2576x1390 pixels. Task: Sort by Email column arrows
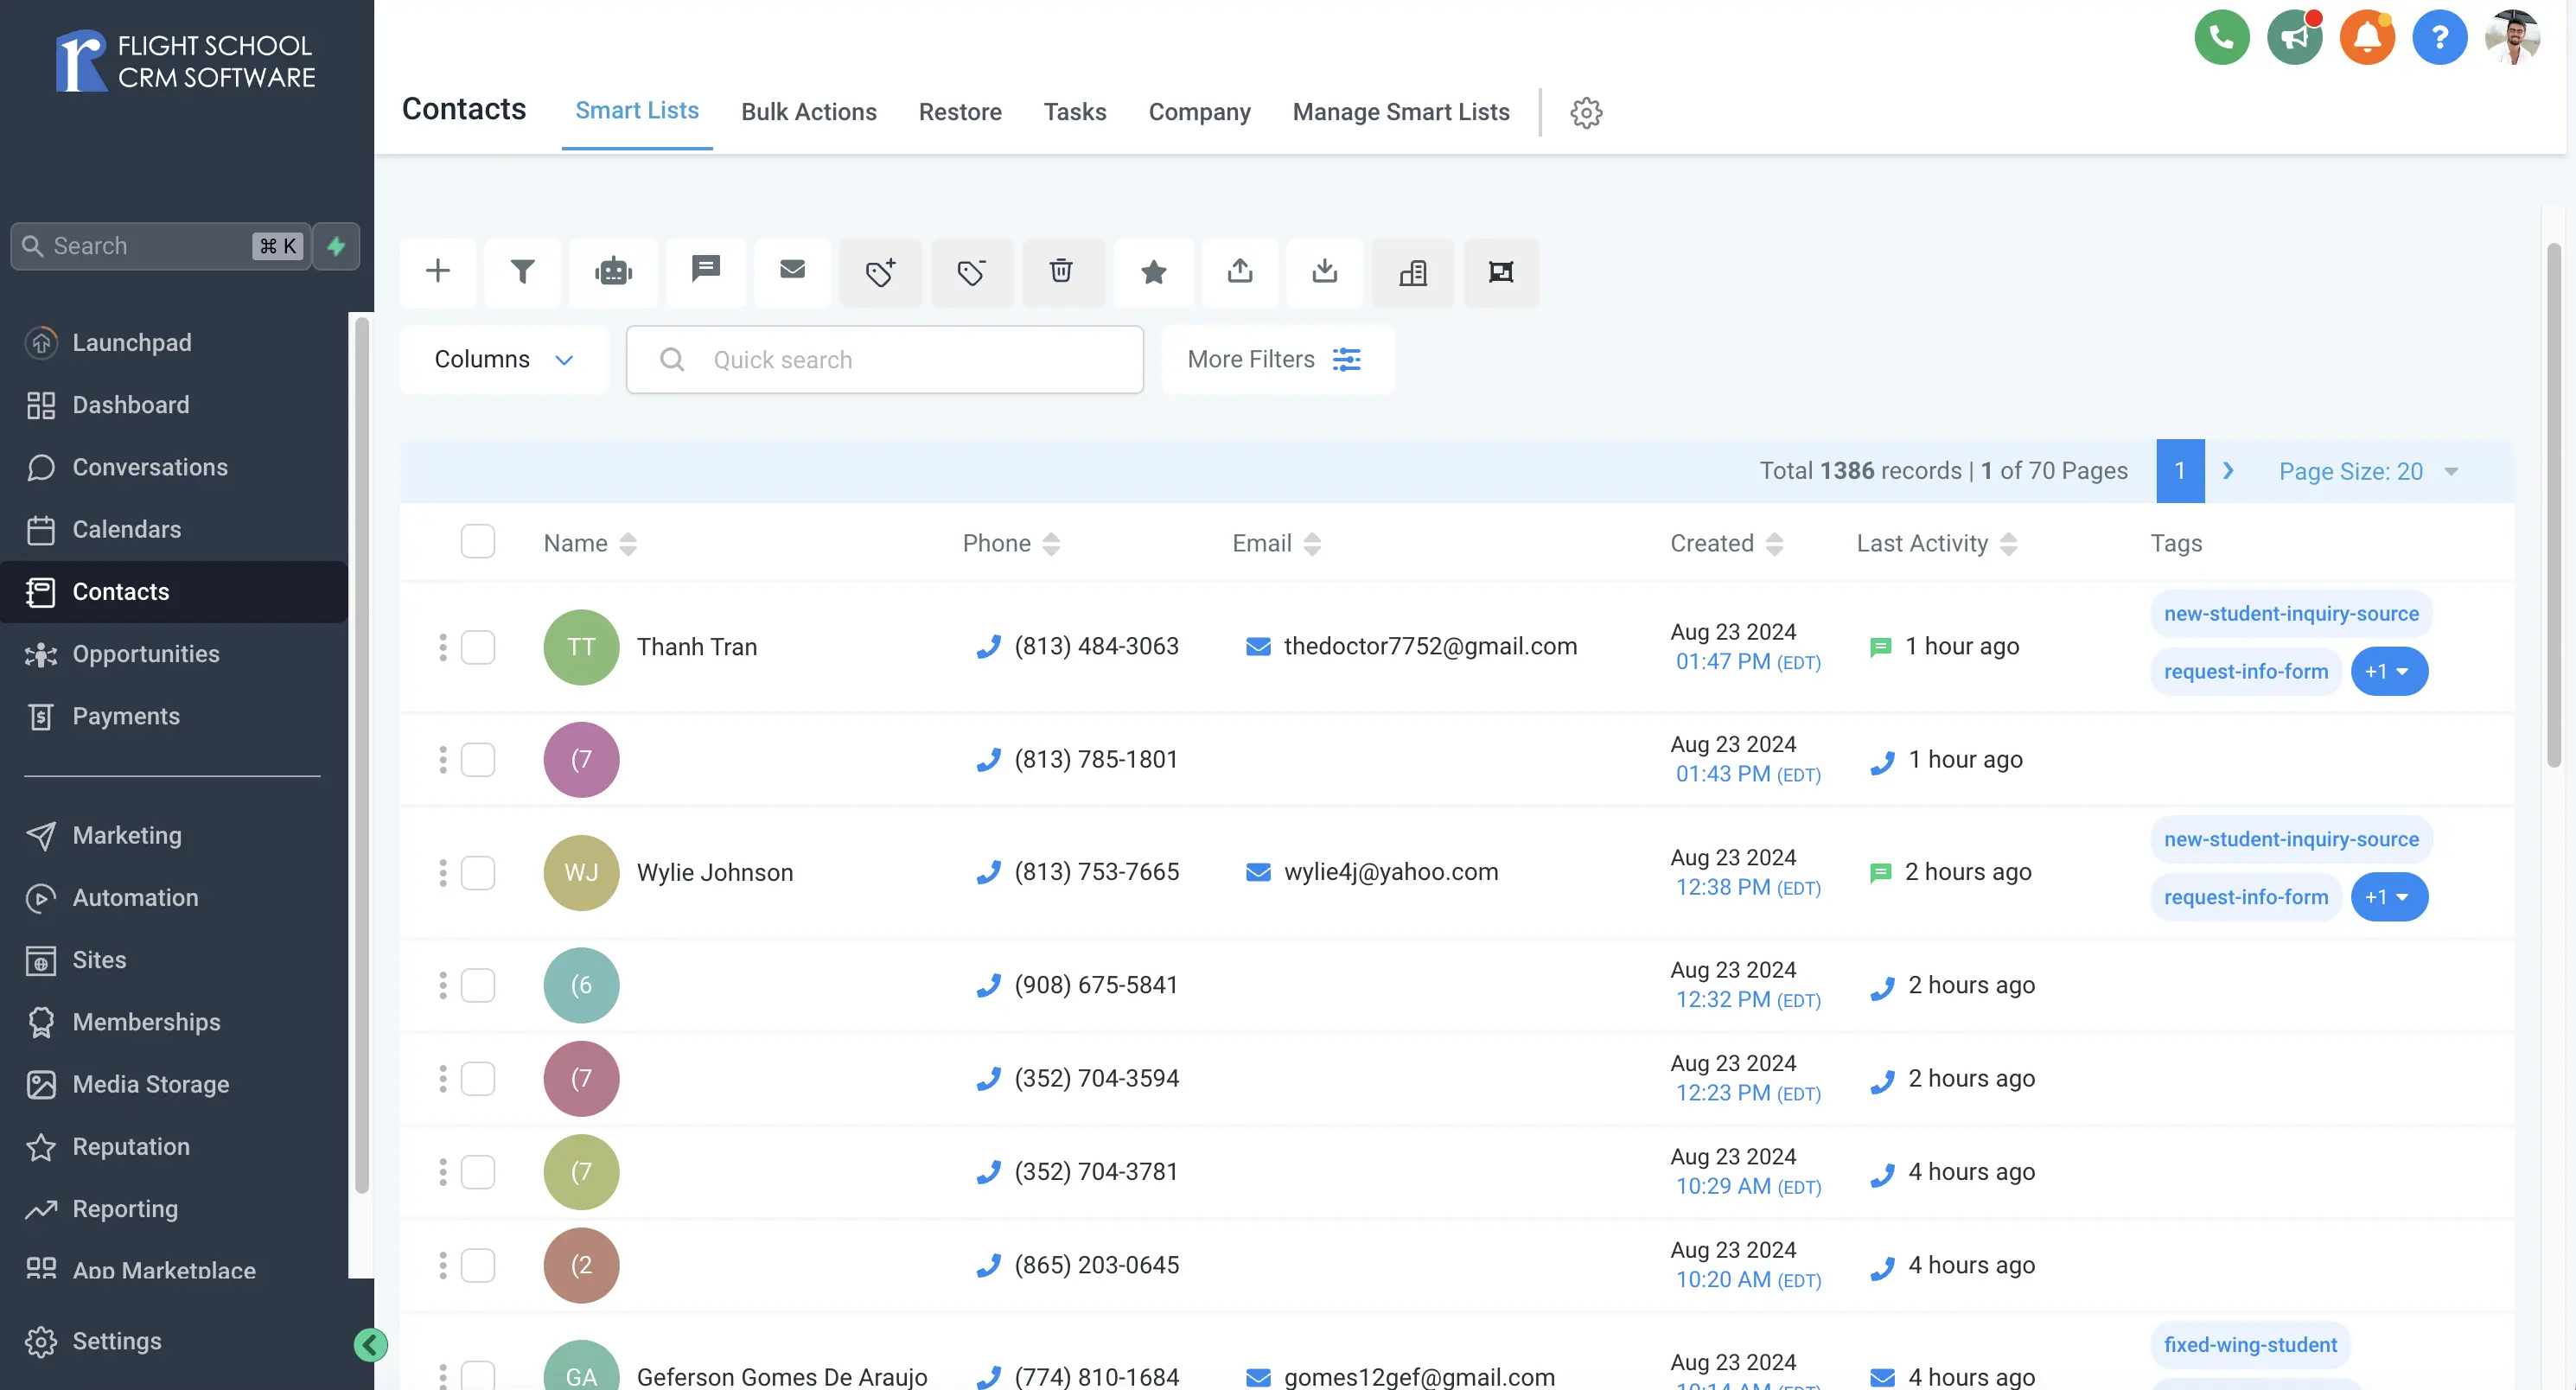coord(1312,543)
